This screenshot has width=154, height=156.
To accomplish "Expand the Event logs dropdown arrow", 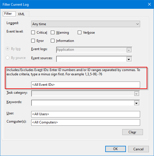I will (x=129, y=50).
